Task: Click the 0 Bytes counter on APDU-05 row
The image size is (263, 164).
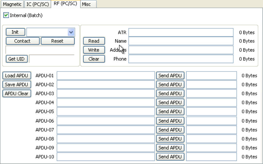Action: coord(249,112)
